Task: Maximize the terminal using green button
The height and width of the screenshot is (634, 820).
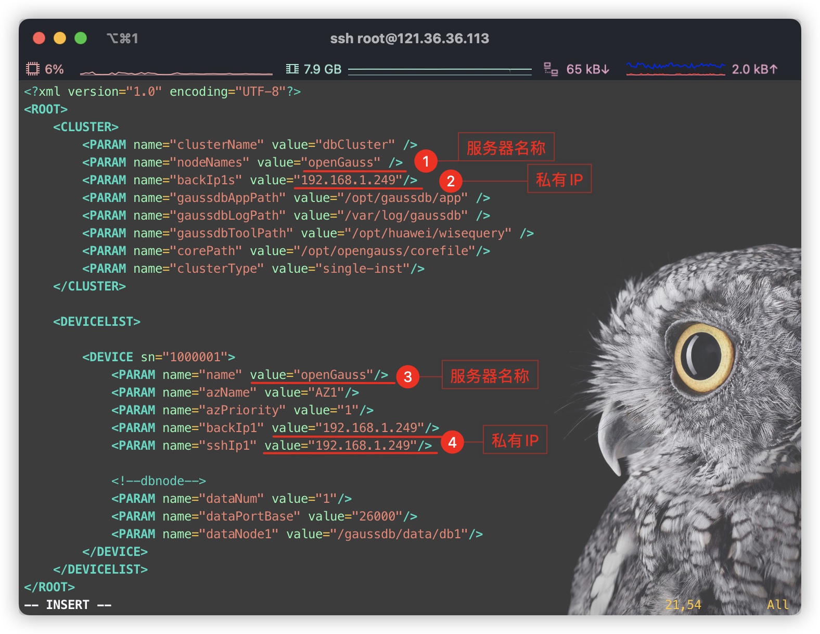Action: pos(81,38)
